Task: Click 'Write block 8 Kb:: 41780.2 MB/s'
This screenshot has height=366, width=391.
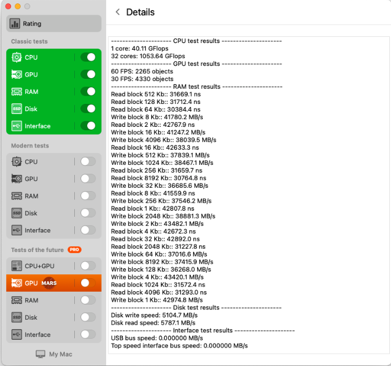Action: point(157,117)
